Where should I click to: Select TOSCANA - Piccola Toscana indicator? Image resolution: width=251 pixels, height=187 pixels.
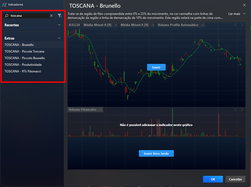click(x=33, y=51)
